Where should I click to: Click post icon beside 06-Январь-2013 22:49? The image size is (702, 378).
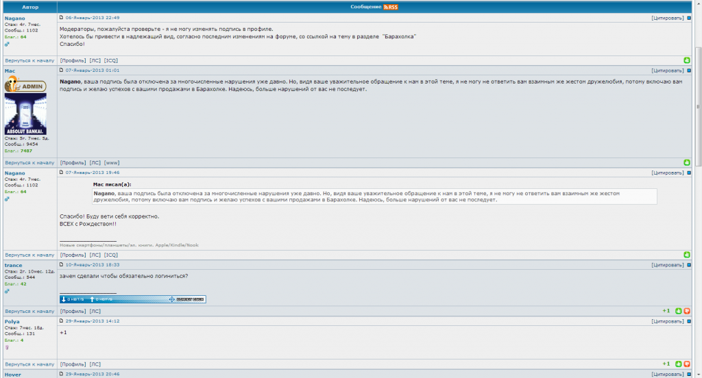coord(61,17)
